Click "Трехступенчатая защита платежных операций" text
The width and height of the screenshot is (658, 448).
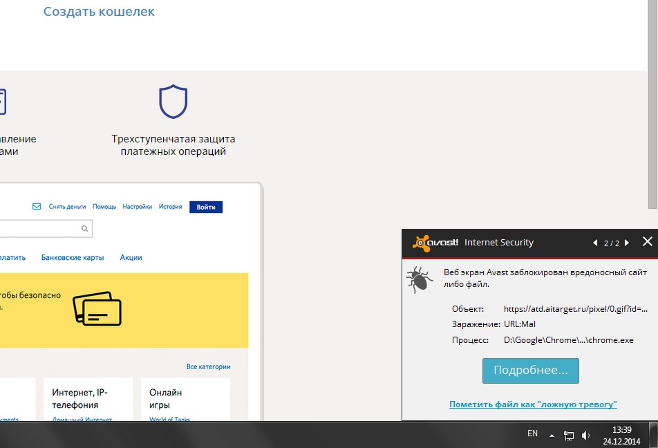pos(173,145)
